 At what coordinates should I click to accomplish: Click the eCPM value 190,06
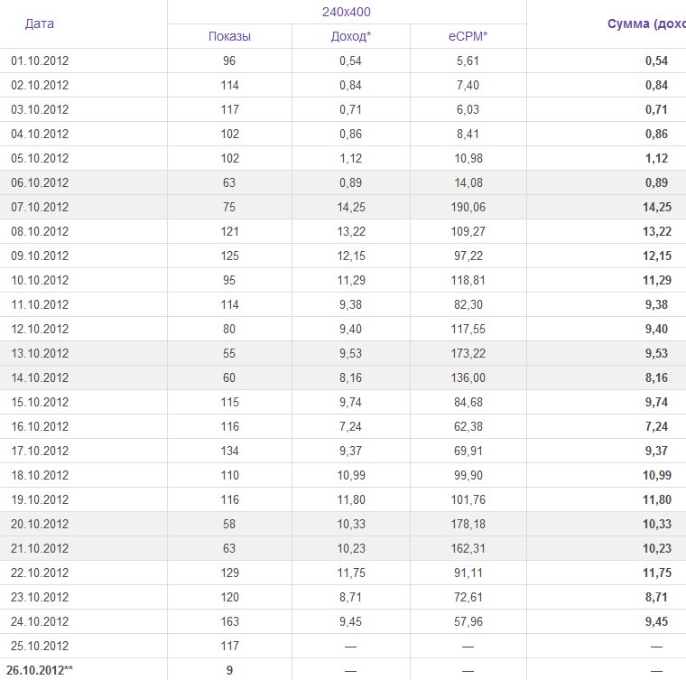pyautogui.click(x=468, y=207)
